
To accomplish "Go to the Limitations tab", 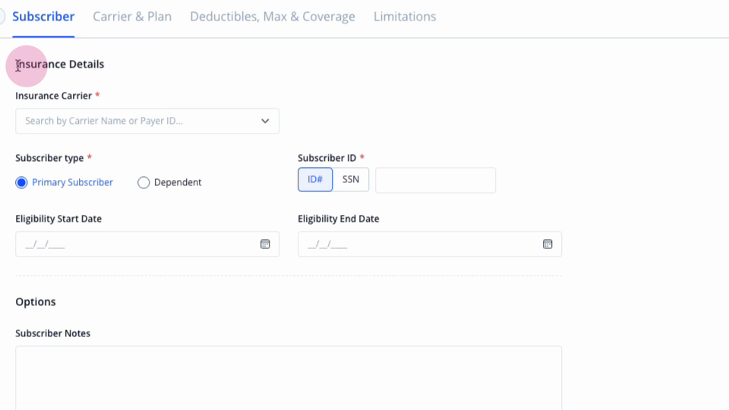I will pyautogui.click(x=405, y=16).
